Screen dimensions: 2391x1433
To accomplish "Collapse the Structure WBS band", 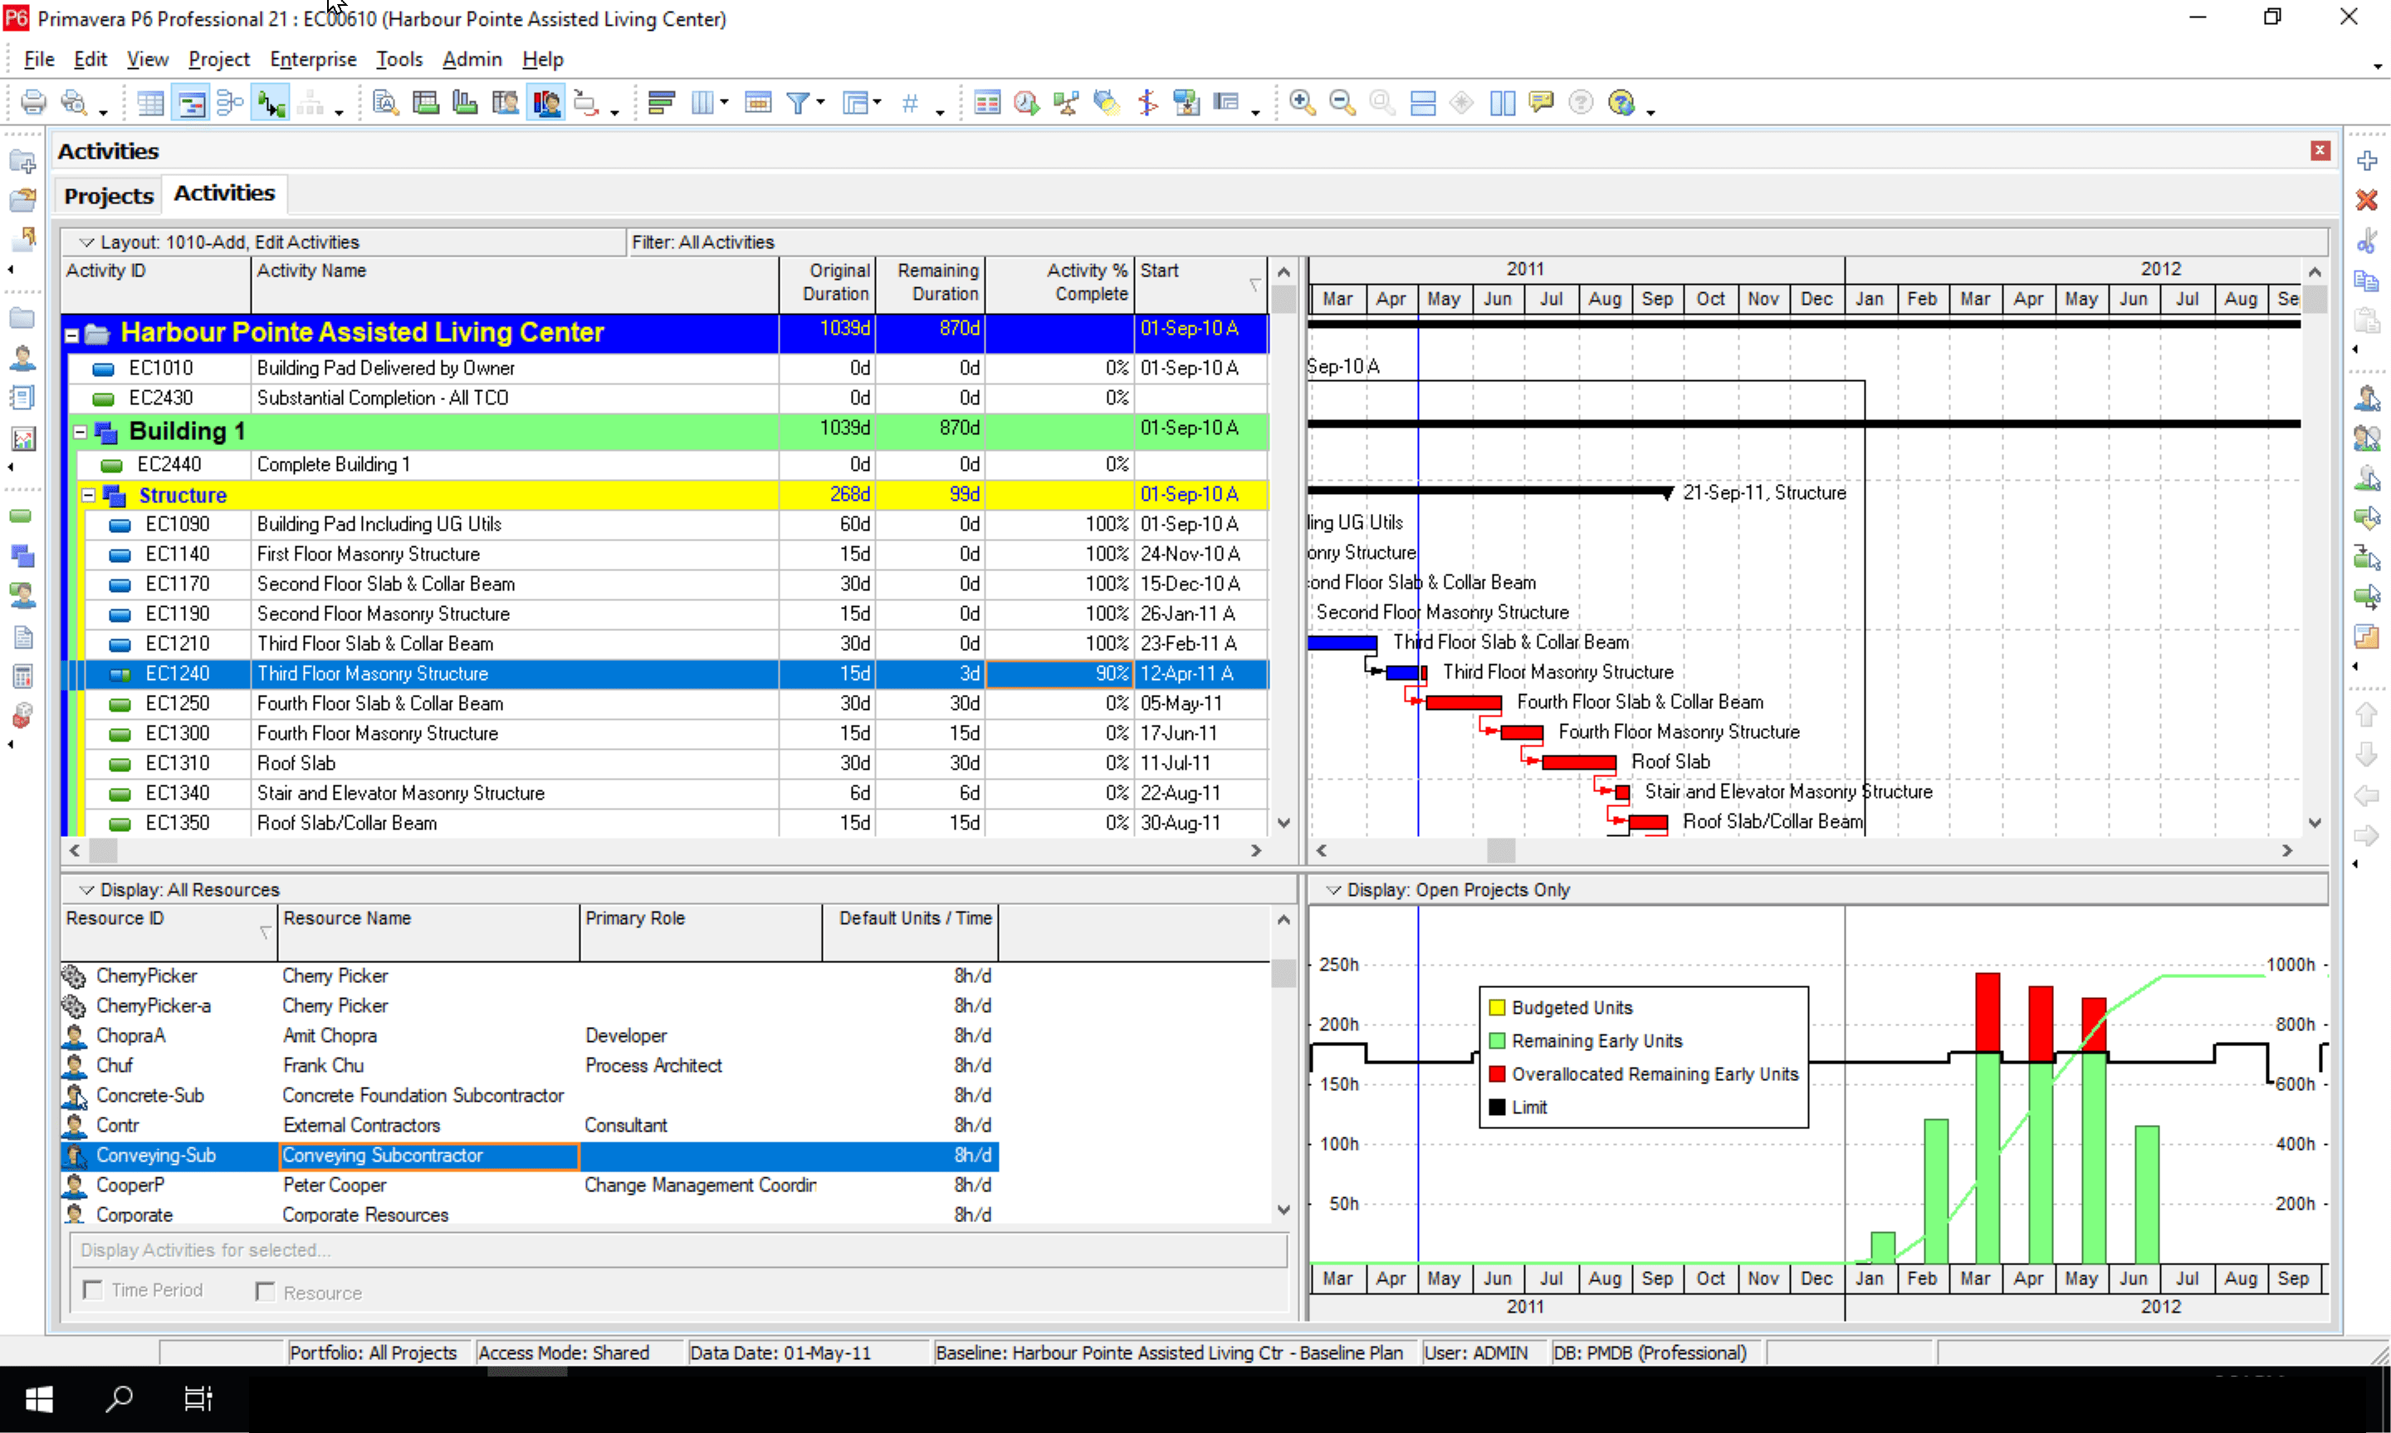I will pyautogui.click(x=89, y=496).
